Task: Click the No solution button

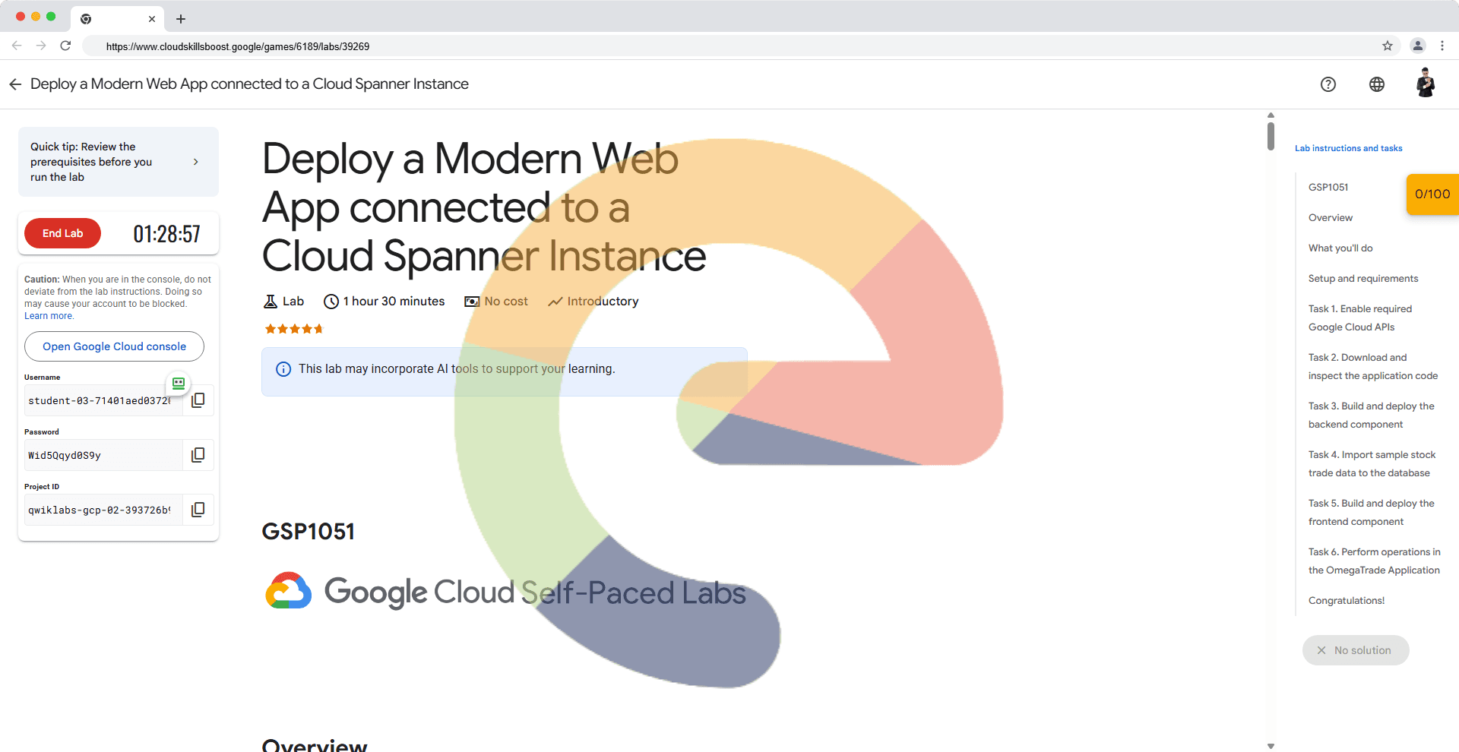Action: point(1356,650)
